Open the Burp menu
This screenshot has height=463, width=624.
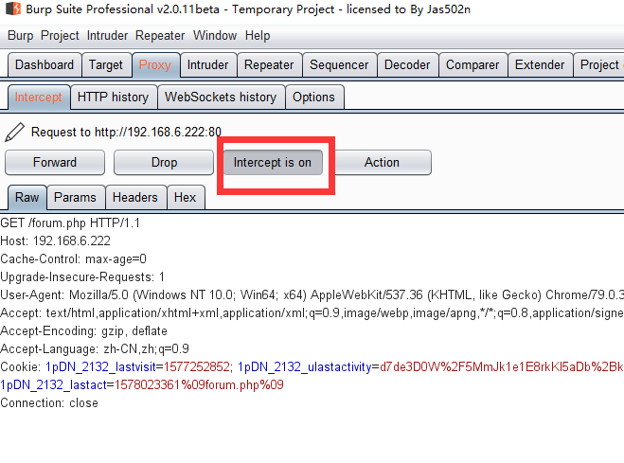pyautogui.click(x=20, y=36)
